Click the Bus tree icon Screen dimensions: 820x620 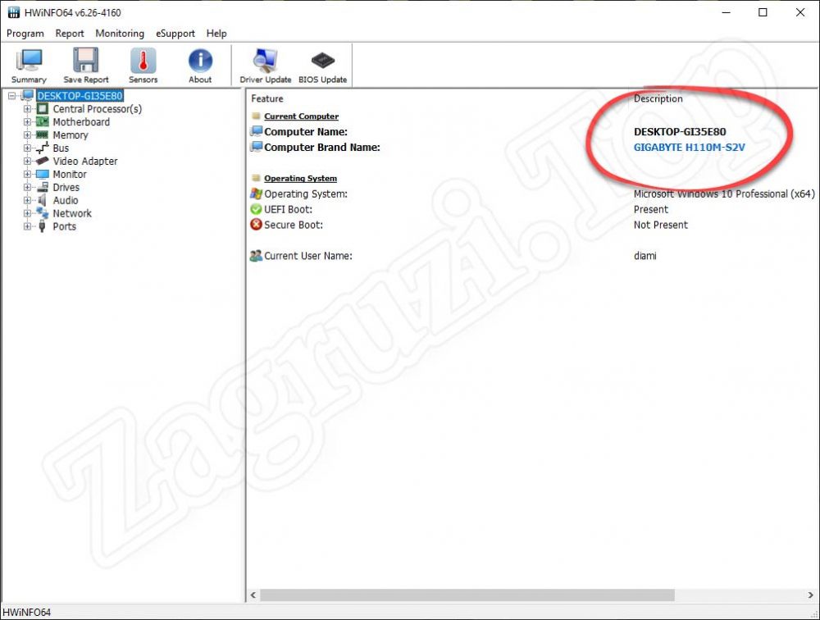click(x=43, y=148)
